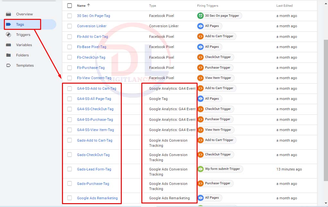Image resolution: width=328 pixels, height=207 pixels.
Task: Click the trigger icon in the Gads-Add to Cart-Tag row
Action: [200, 140]
